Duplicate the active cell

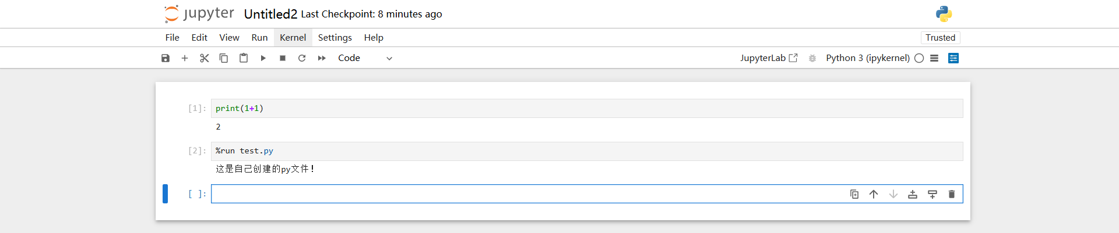[854, 194]
